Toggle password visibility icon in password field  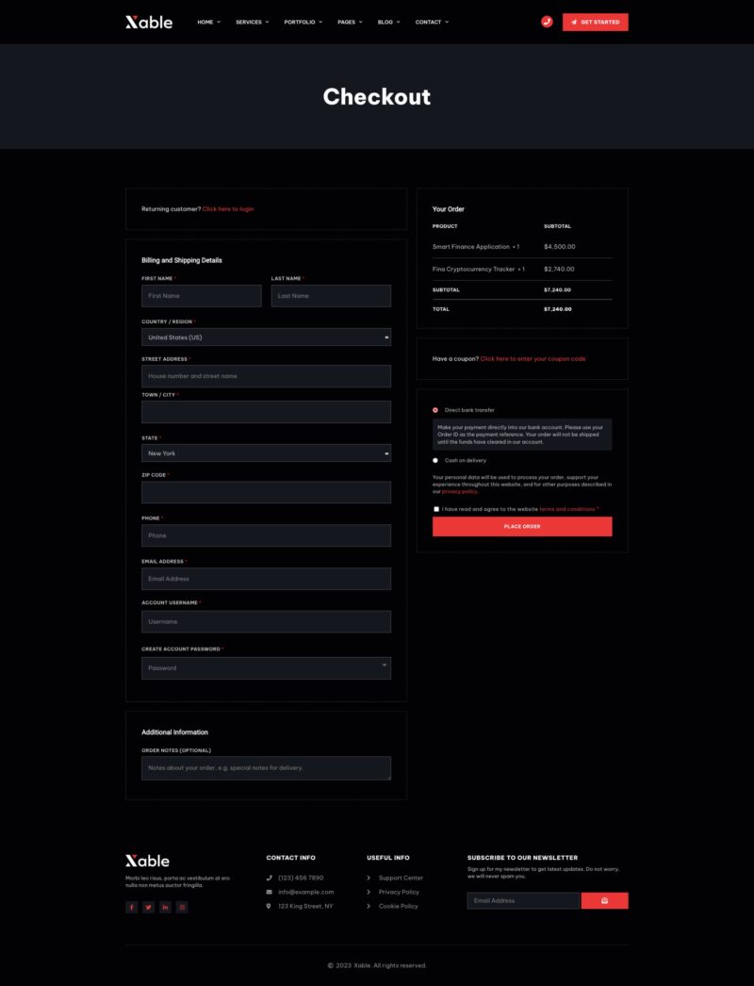pos(384,666)
